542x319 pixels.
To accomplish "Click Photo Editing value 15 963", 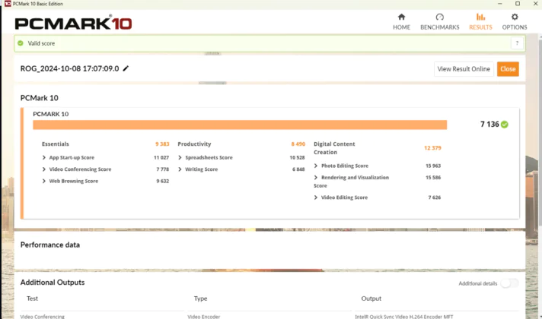I will (433, 166).
